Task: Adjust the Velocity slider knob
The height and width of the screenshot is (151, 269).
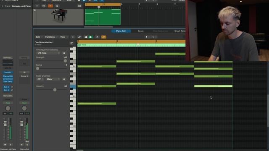Action: pos(55,89)
